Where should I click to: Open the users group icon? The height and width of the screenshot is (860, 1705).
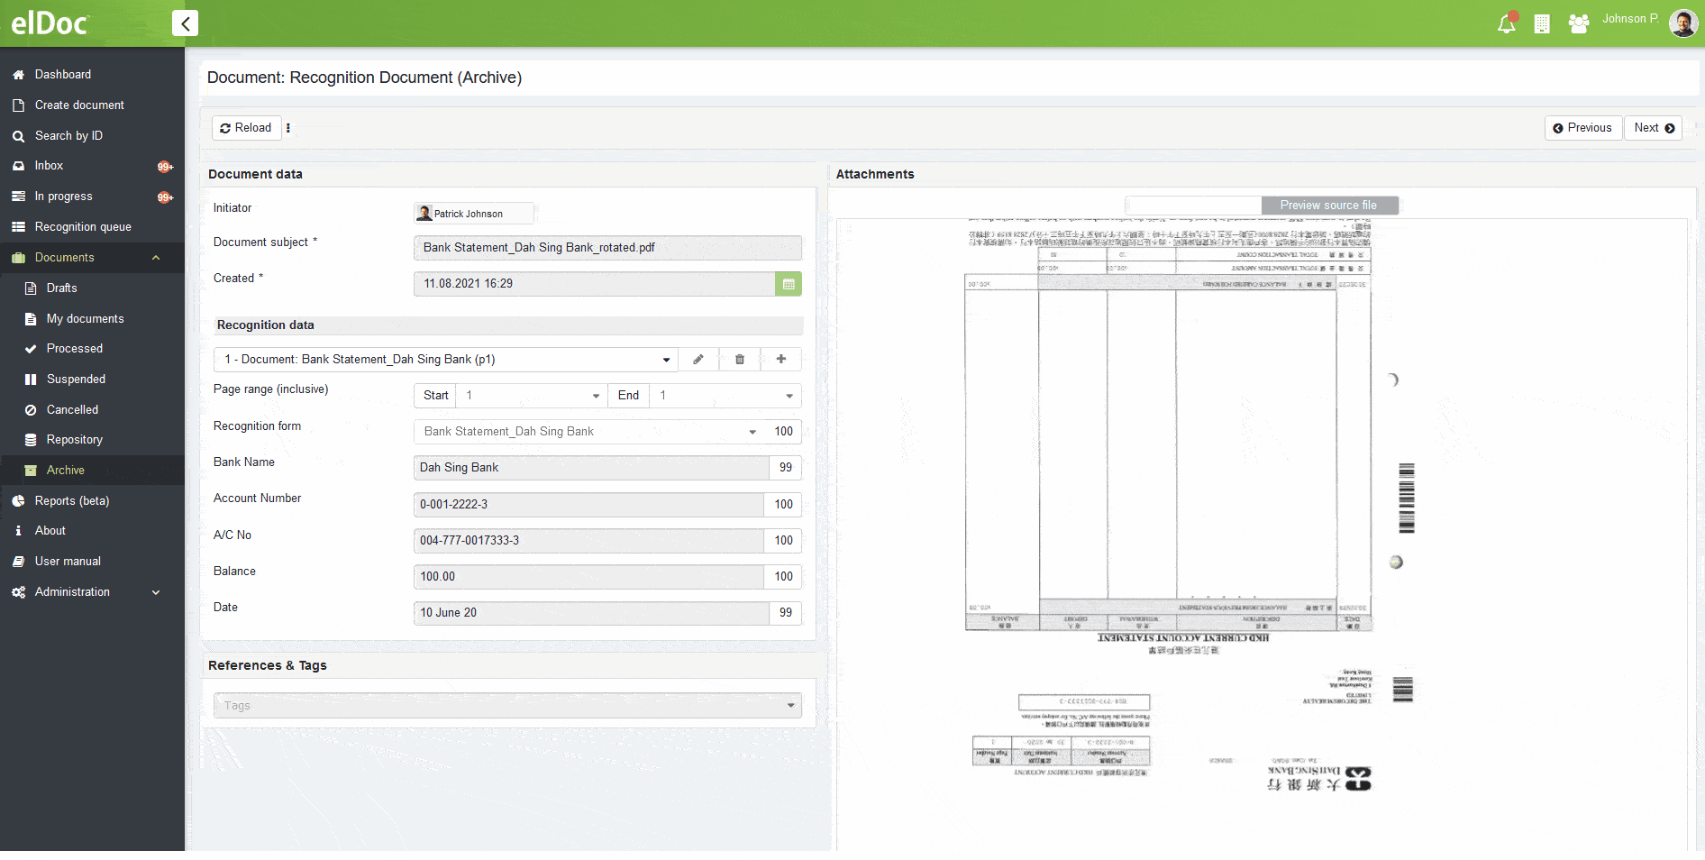(1578, 24)
